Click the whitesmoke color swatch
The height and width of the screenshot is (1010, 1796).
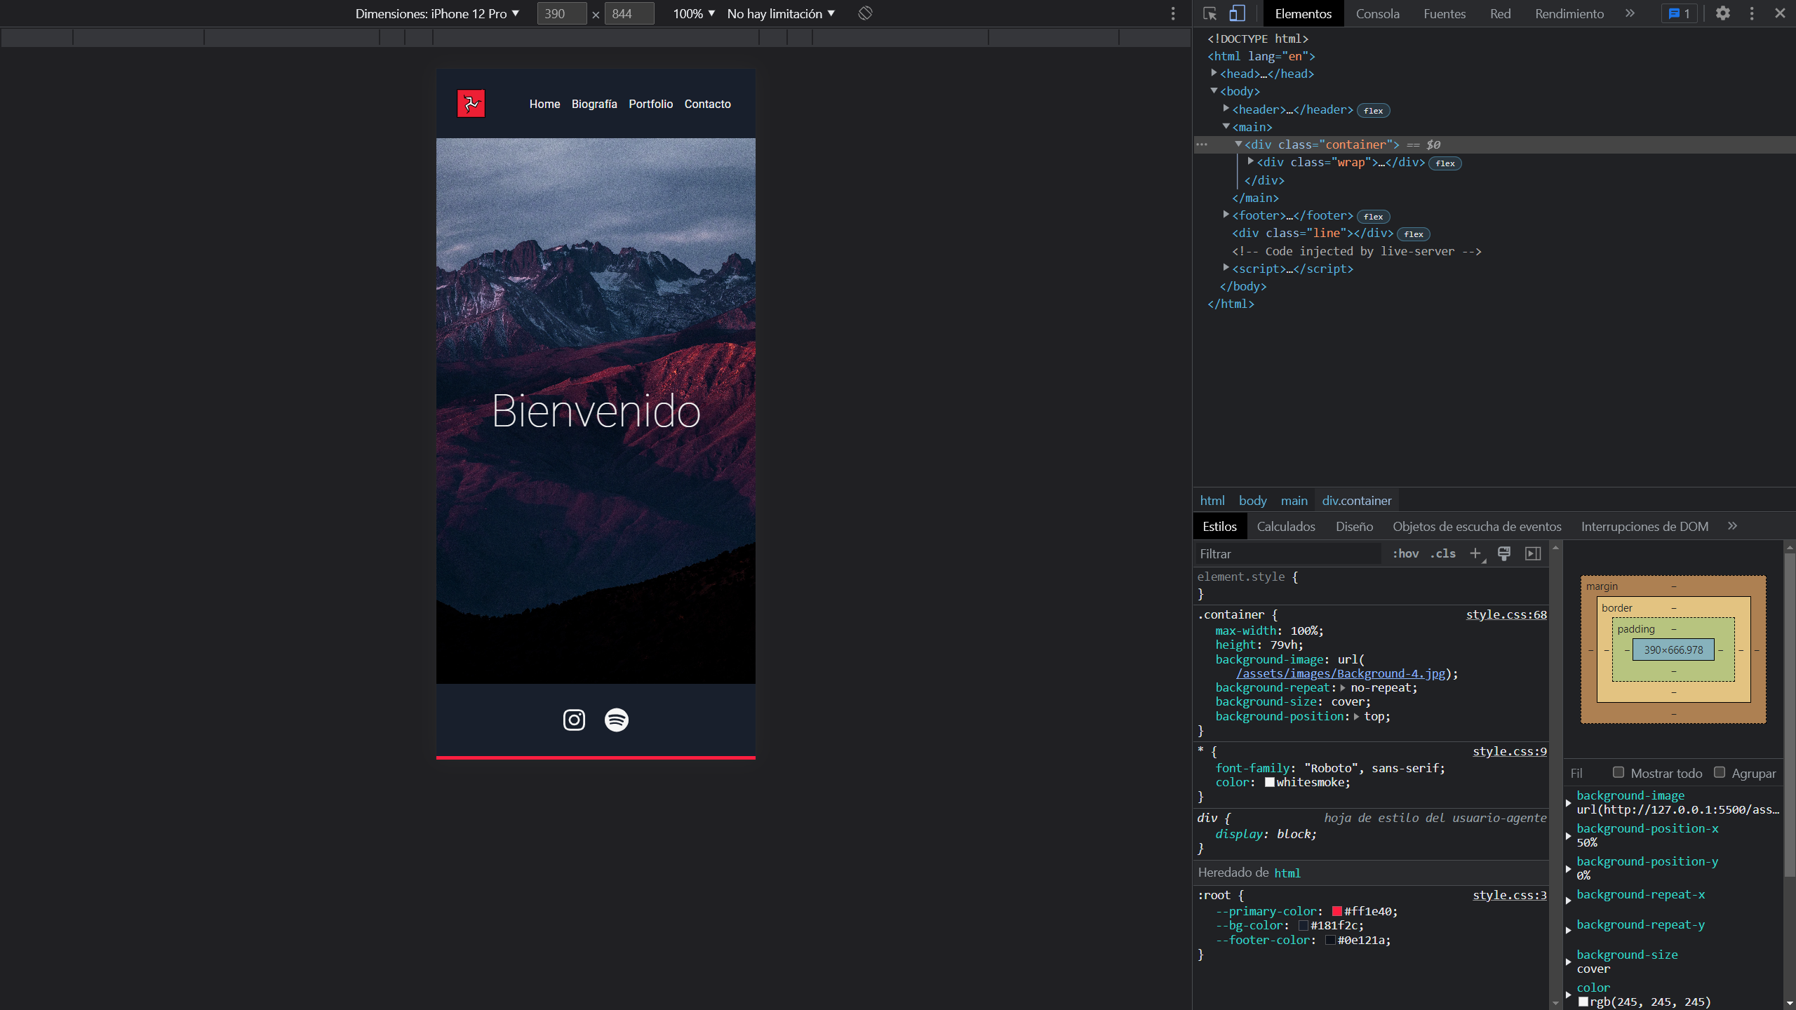(1269, 782)
